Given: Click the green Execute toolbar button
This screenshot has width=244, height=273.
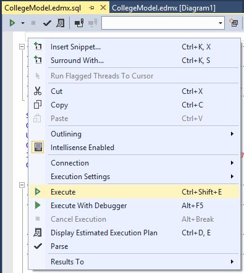Looking at the screenshot, I should (x=12, y=23).
